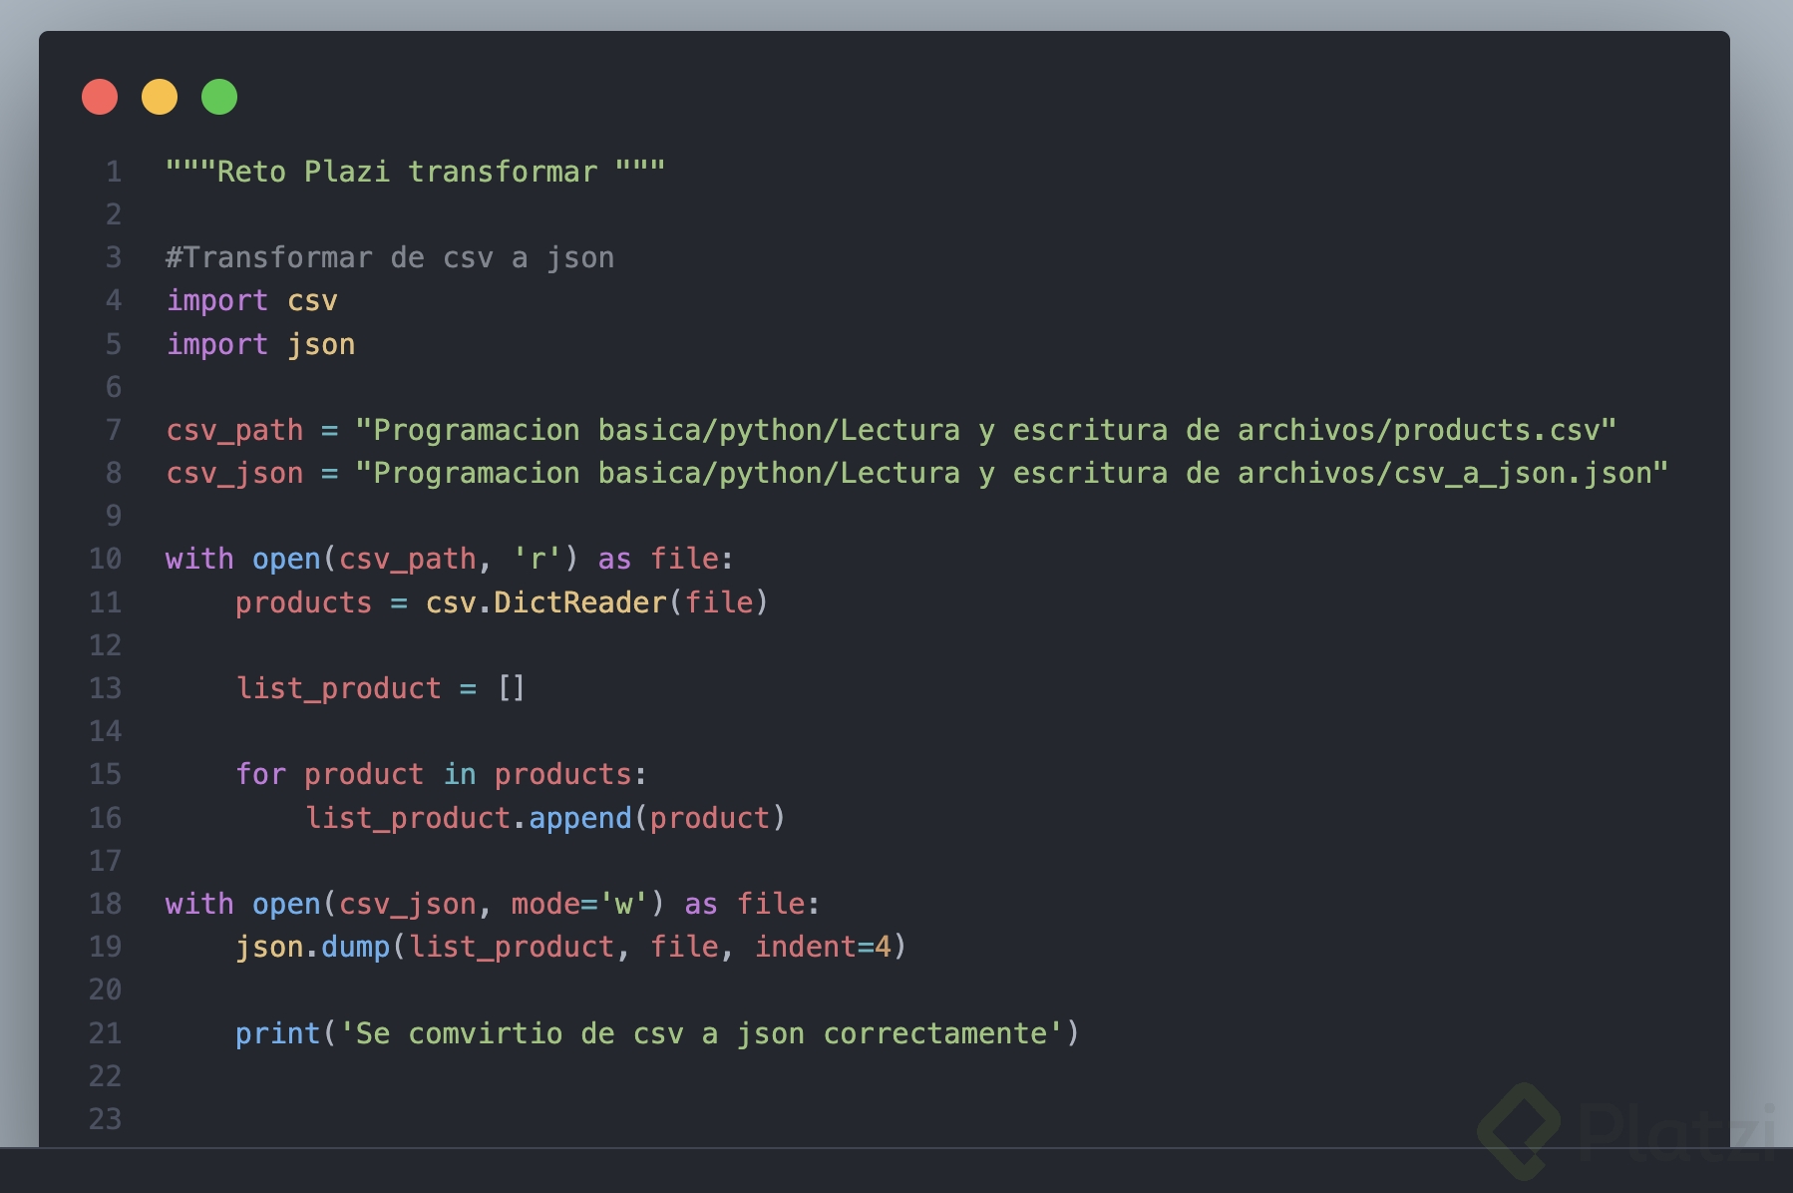Click the Platzi logo watermark
The image size is (1793, 1193).
click(x=1625, y=1131)
